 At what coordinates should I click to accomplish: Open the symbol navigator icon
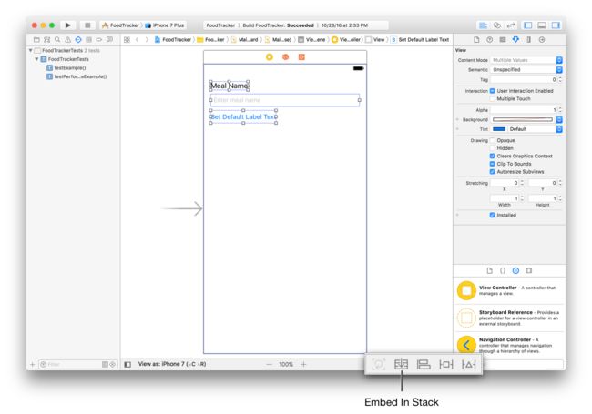(46, 40)
